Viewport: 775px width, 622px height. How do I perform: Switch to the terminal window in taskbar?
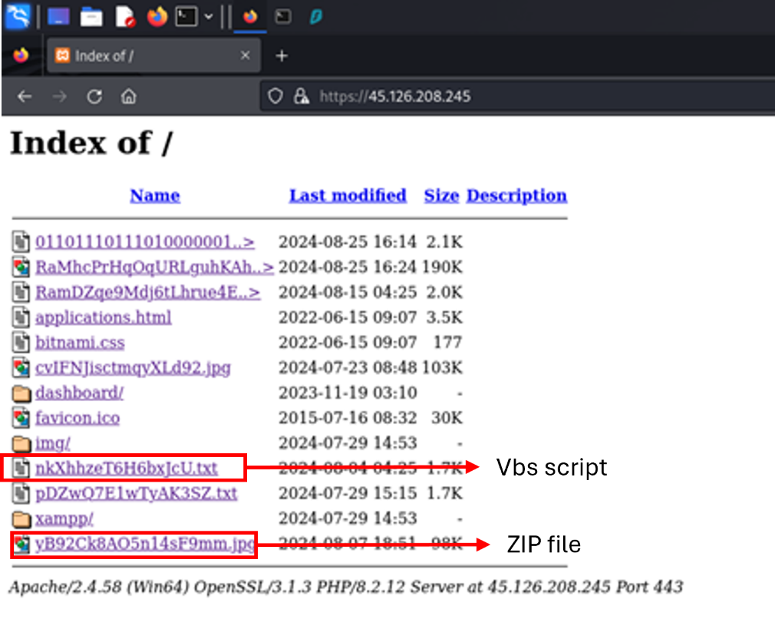point(283,16)
